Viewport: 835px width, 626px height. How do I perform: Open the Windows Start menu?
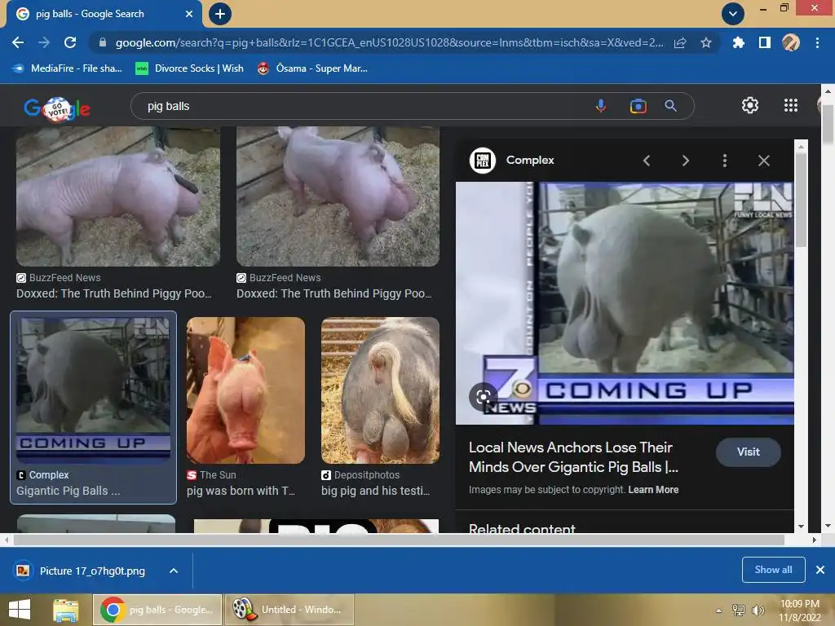[x=20, y=610]
